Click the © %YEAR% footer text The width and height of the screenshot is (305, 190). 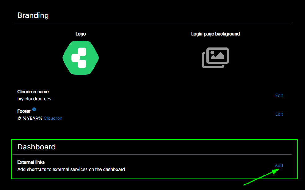pyautogui.click(x=30, y=118)
